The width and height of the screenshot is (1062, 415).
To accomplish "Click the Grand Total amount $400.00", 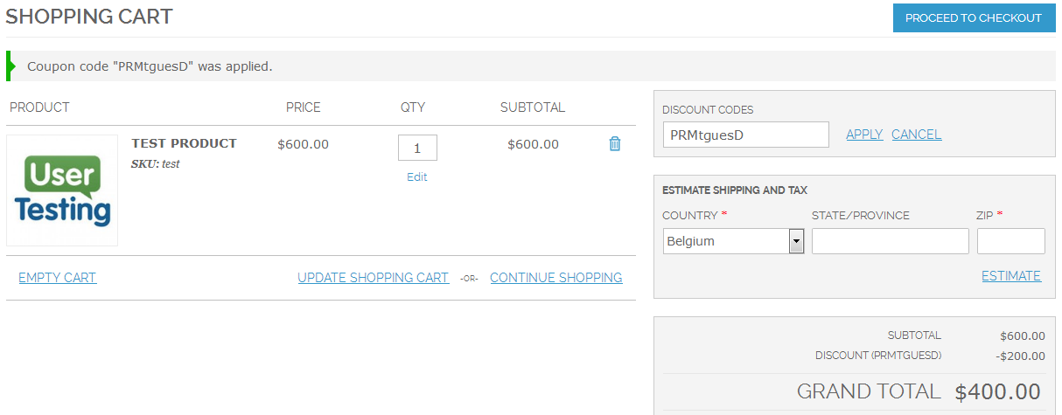I will coord(997,391).
